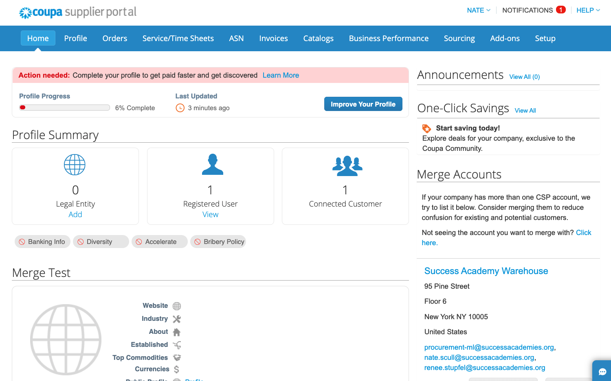Toggle the Bribery Policy status pill

click(x=218, y=242)
